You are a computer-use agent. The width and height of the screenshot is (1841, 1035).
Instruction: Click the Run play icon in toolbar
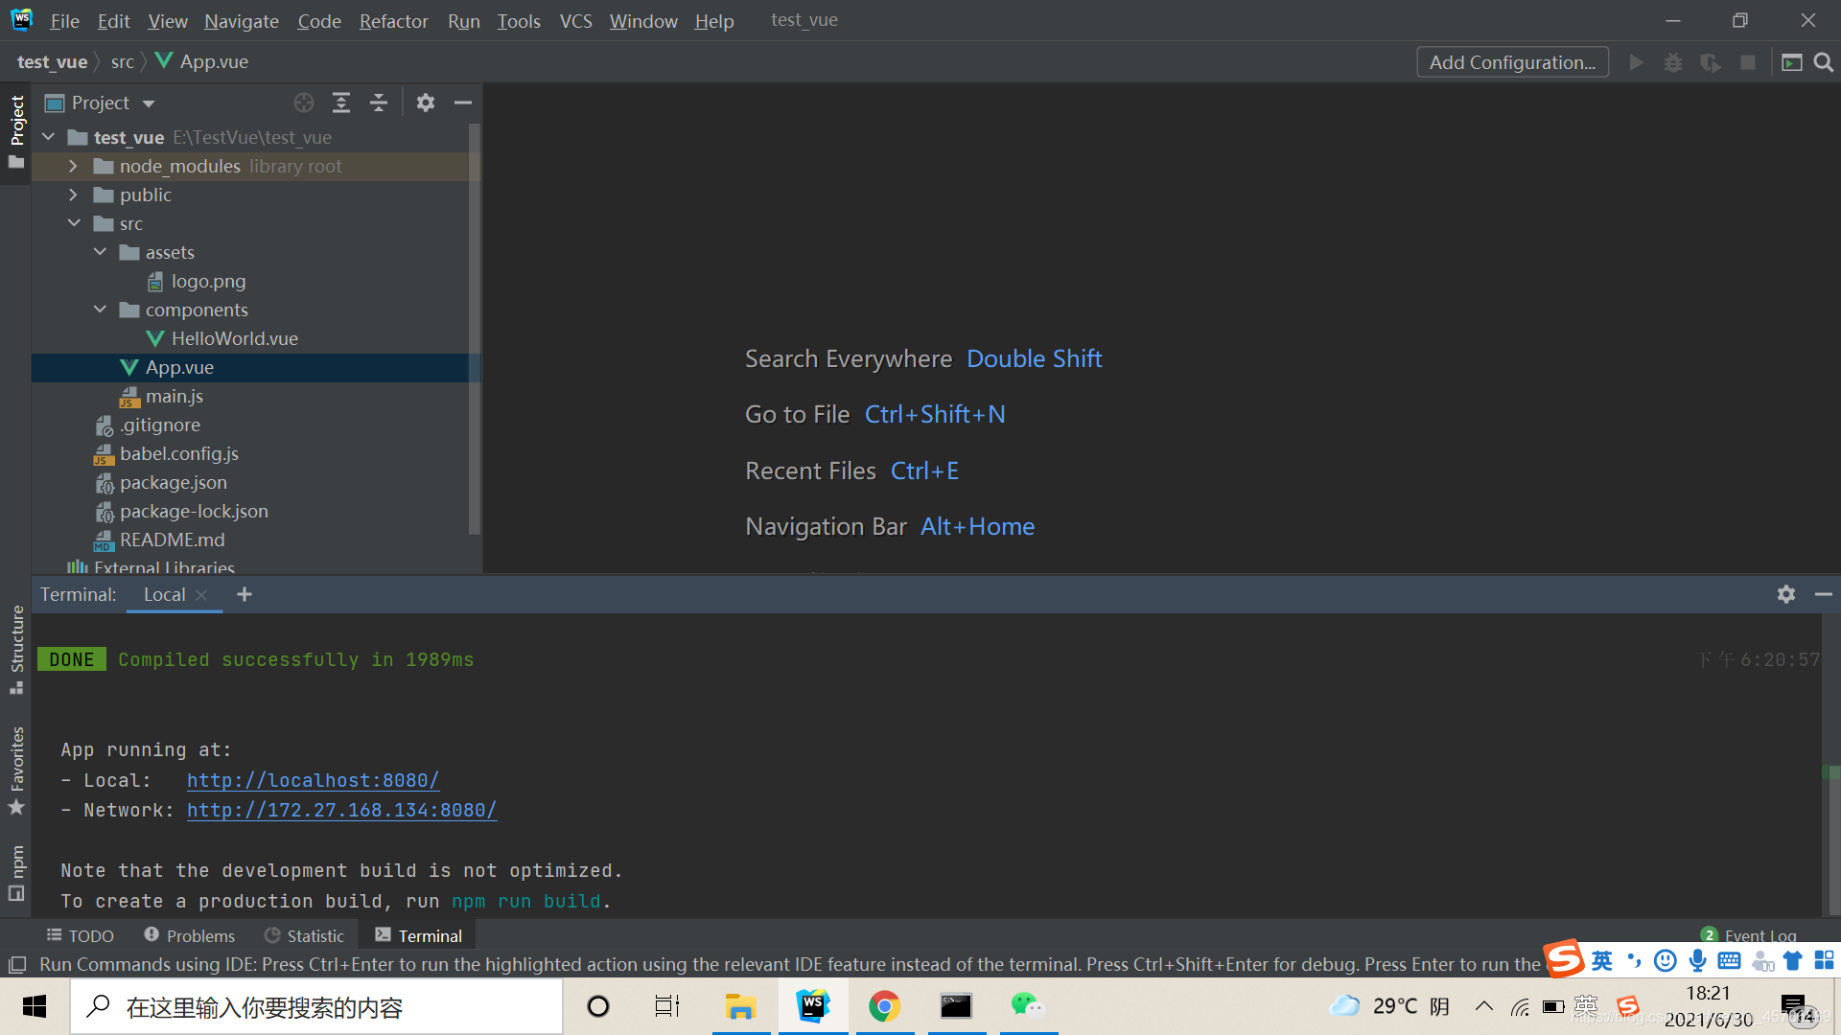point(1637,62)
